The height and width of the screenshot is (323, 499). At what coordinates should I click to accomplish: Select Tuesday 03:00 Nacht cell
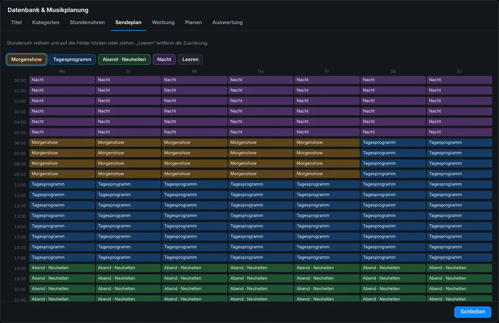pyautogui.click(x=128, y=111)
